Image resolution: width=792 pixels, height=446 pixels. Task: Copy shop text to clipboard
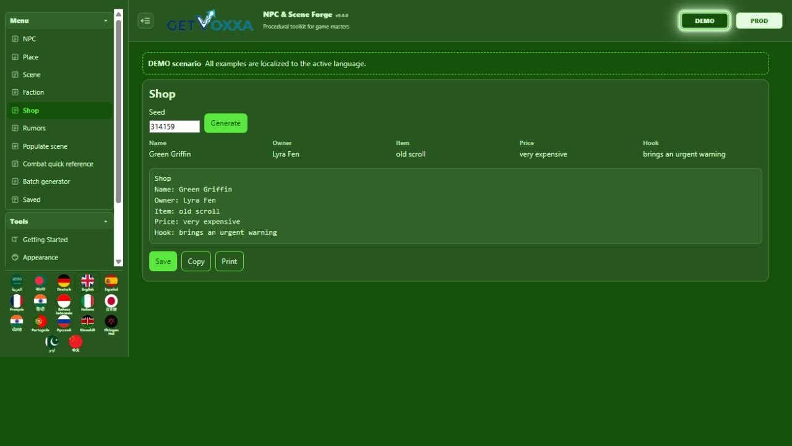tap(196, 261)
